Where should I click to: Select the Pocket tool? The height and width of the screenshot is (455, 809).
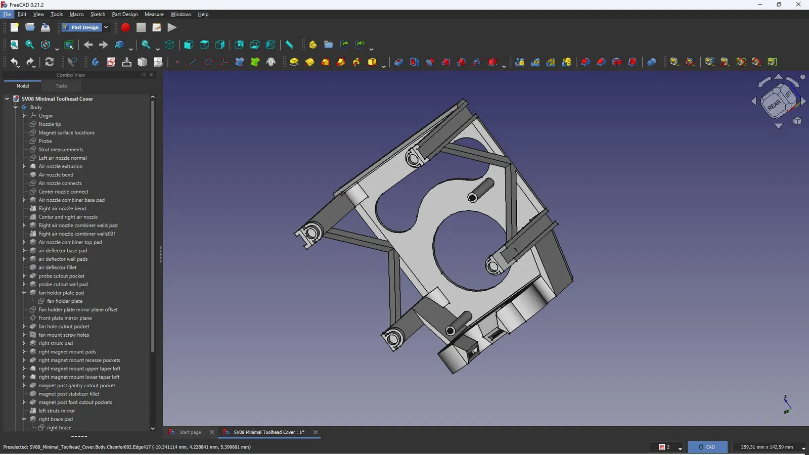click(398, 62)
